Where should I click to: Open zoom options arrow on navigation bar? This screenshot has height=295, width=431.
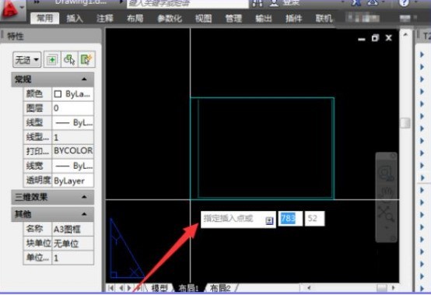click(387, 227)
